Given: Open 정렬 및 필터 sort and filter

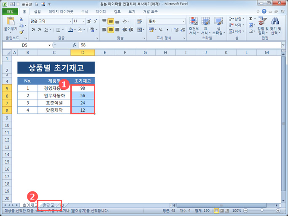Looking at the screenshot, I should tap(263, 26).
